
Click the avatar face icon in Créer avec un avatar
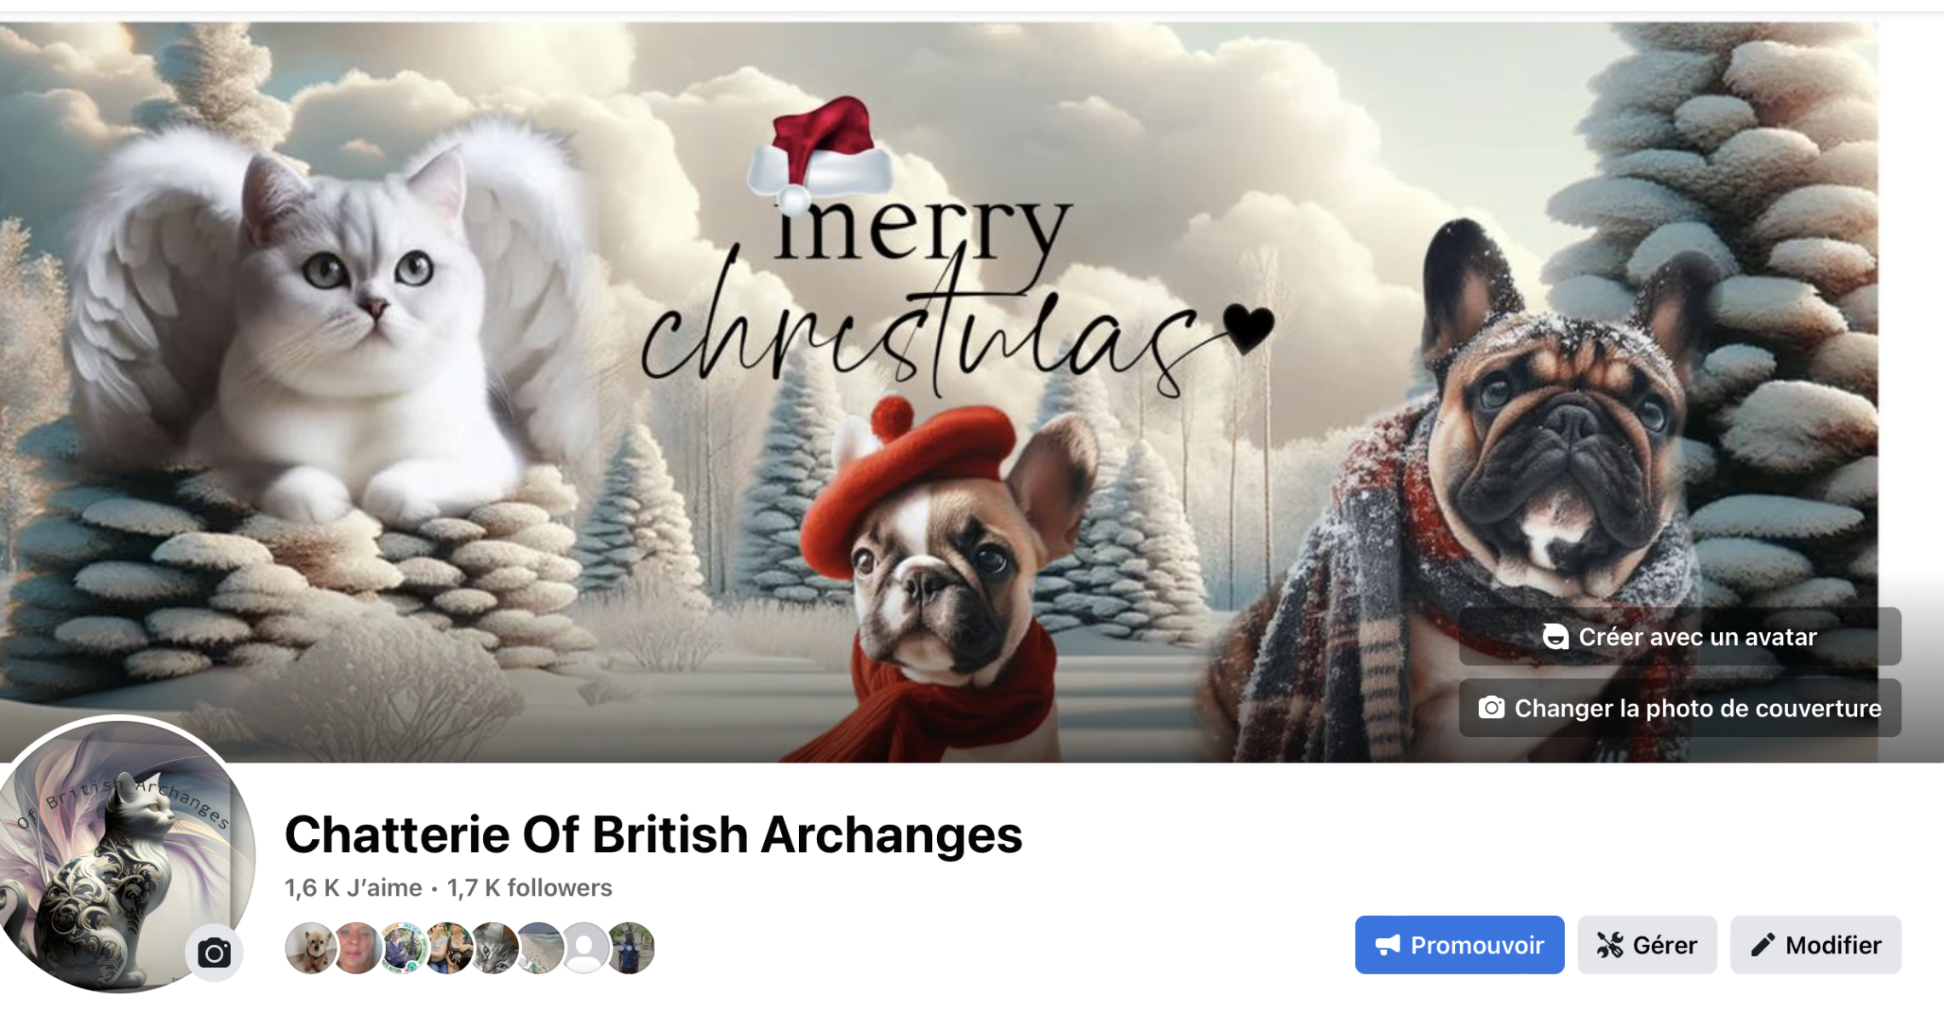[x=1556, y=636]
